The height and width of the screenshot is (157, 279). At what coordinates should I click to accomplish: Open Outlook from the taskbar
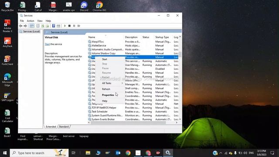pos(118,153)
